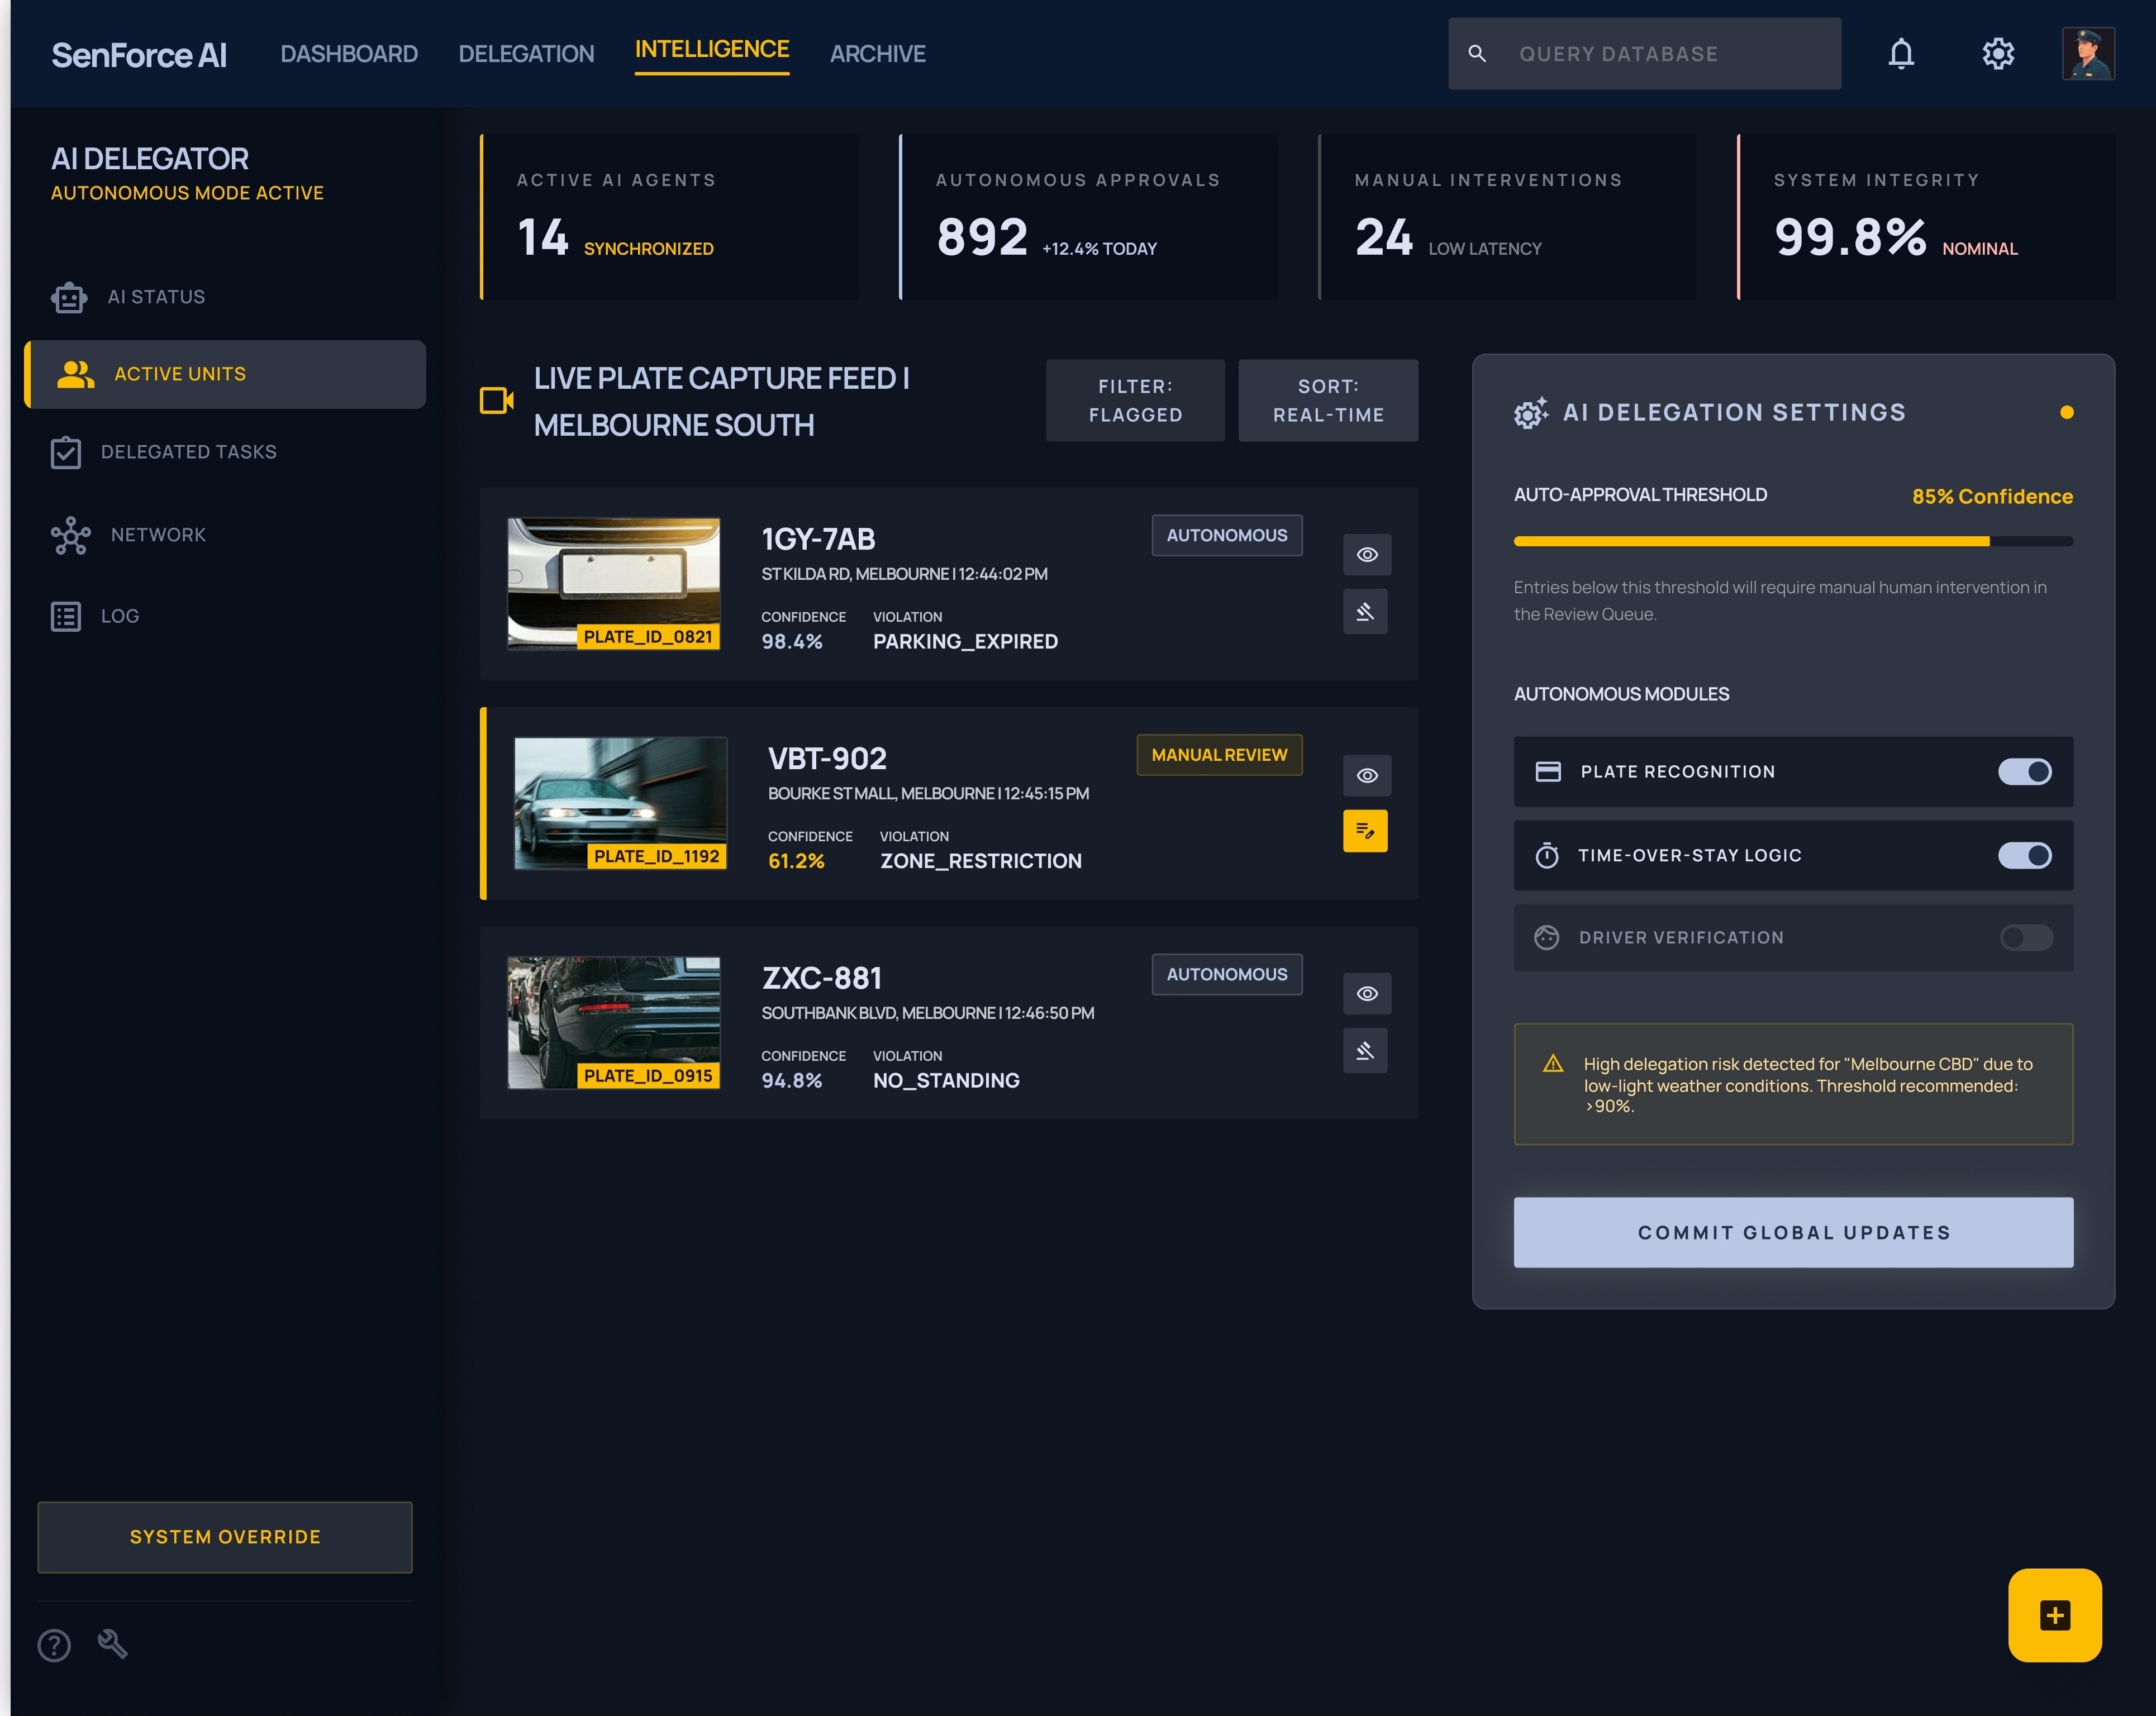This screenshot has height=1716, width=2156.
Task: Click the warning triangle in risk alert
Action: 1553,1064
